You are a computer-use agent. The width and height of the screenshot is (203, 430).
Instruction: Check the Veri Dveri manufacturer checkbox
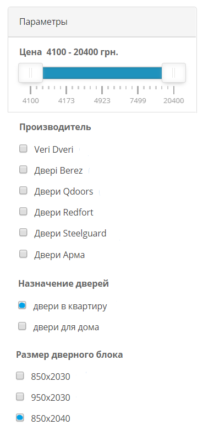click(23, 149)
